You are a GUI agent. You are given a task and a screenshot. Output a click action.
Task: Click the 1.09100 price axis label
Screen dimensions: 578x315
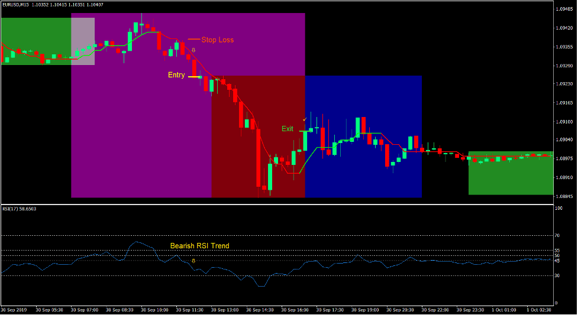564,122
